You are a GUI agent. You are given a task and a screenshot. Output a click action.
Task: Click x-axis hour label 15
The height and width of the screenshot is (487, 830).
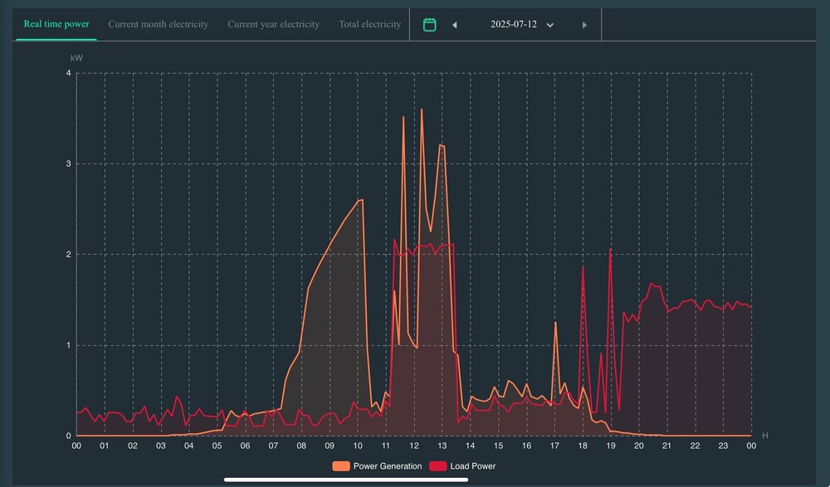pos(498,446)
